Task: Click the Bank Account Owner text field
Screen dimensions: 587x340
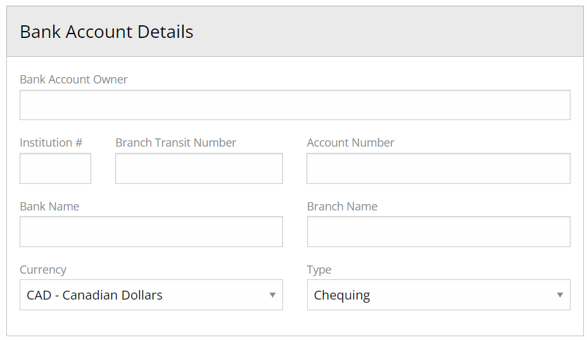Action: (295, 105)
